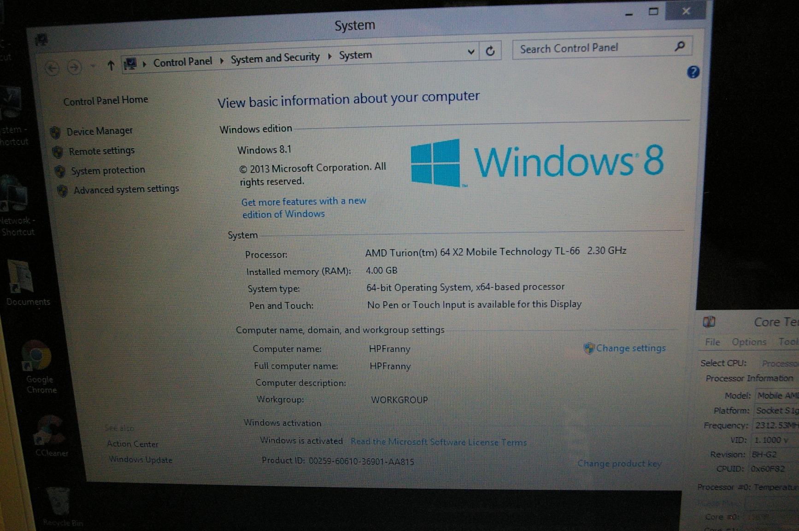This screenshot has height=531, width=799.
Task: Click the Change product key link
Action: click(619, 464)
